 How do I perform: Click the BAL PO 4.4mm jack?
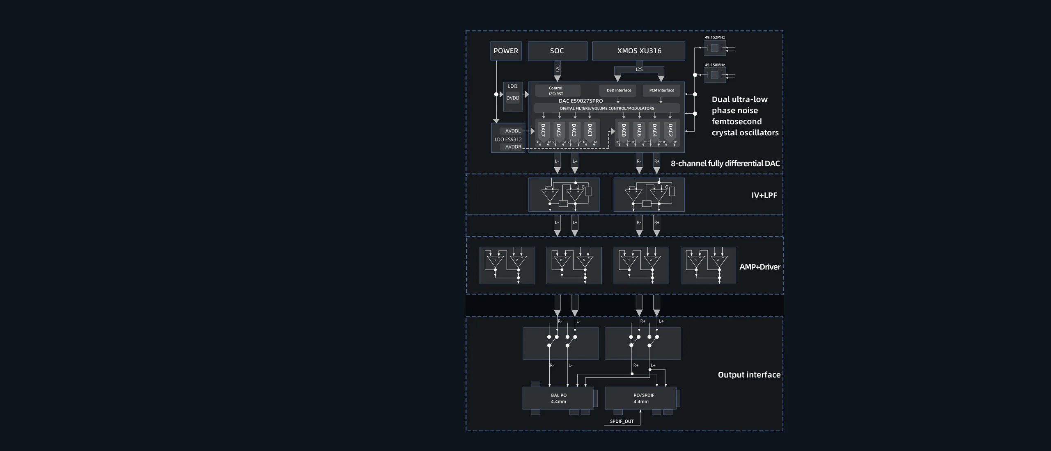point(558,398)
